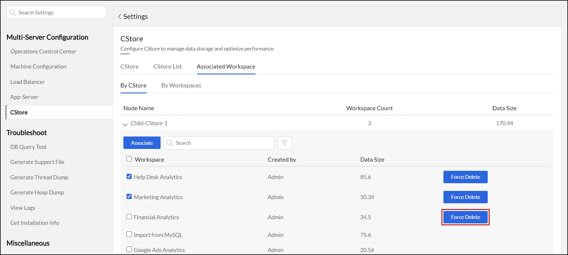
Task: Click magnifier icon in Search Settings box
Action: click(x=12, y=12)
